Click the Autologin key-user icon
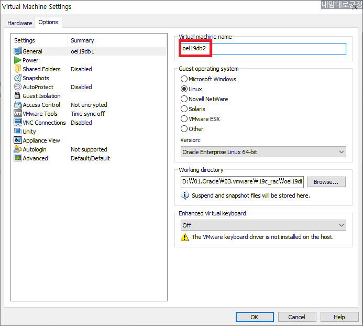The width and height of the screenshot is (363, 326). pyautogui.click(x=18, y=149)
